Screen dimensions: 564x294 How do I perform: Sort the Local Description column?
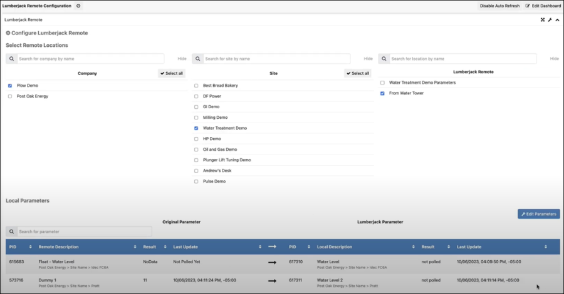[x=414, y=247]
